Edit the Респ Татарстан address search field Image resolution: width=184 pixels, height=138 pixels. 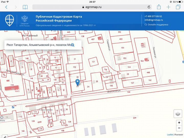(38, 45)
